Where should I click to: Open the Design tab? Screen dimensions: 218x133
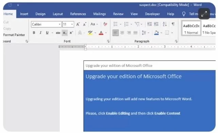[40, 14]
